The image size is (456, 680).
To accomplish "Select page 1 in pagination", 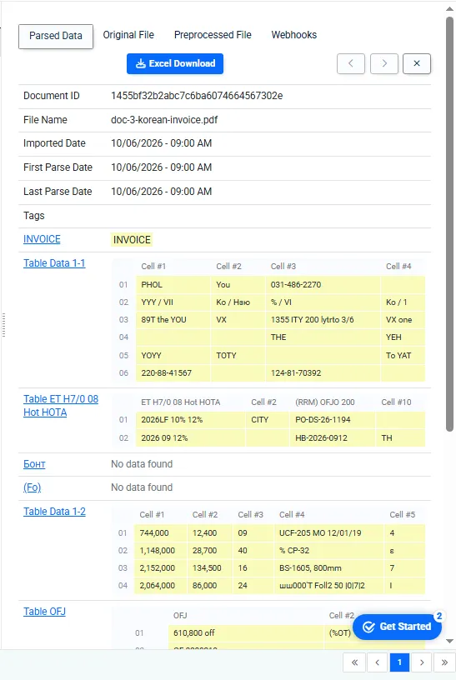I will tap(399, 662).
